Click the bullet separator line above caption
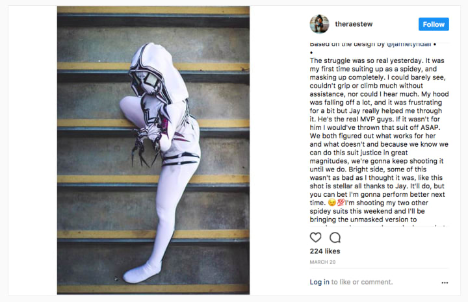468x302 pixels. pyautogui.click(x=311, y=53)
